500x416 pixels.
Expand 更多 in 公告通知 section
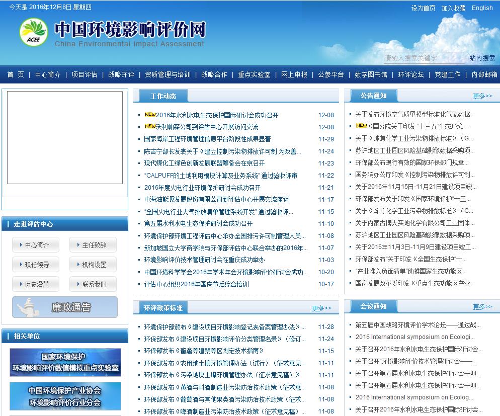(x=482, y=96)
